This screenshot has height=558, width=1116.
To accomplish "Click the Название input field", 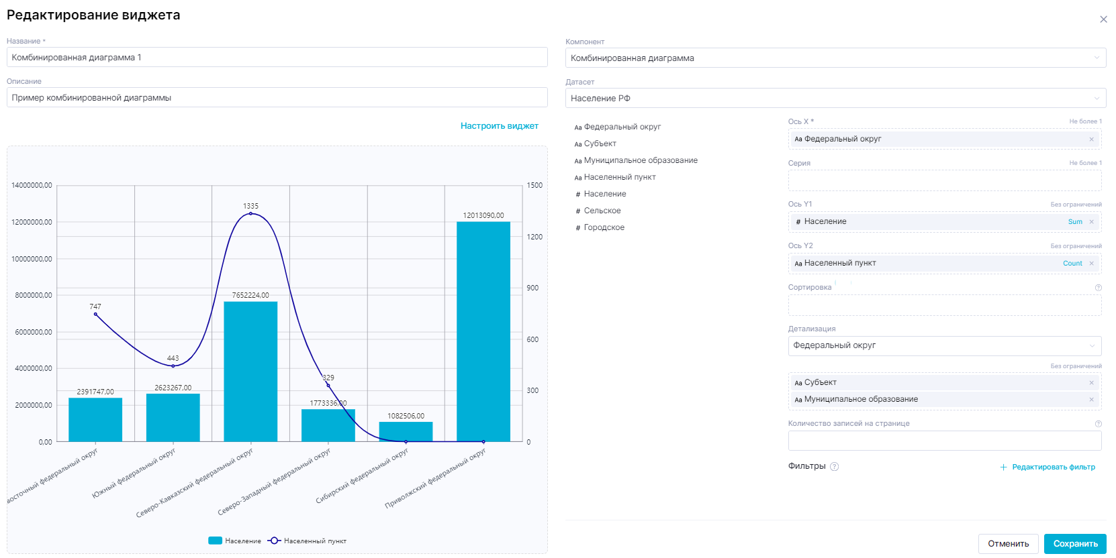I will pyautogui.click(x=277, y=58).
